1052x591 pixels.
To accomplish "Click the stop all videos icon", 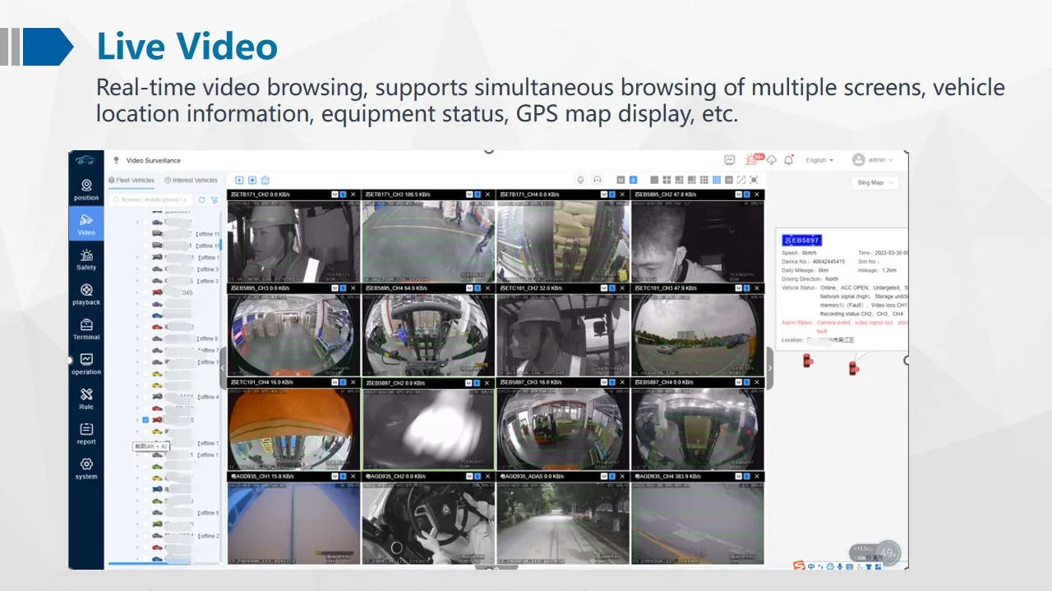I will tap(252, 180).
